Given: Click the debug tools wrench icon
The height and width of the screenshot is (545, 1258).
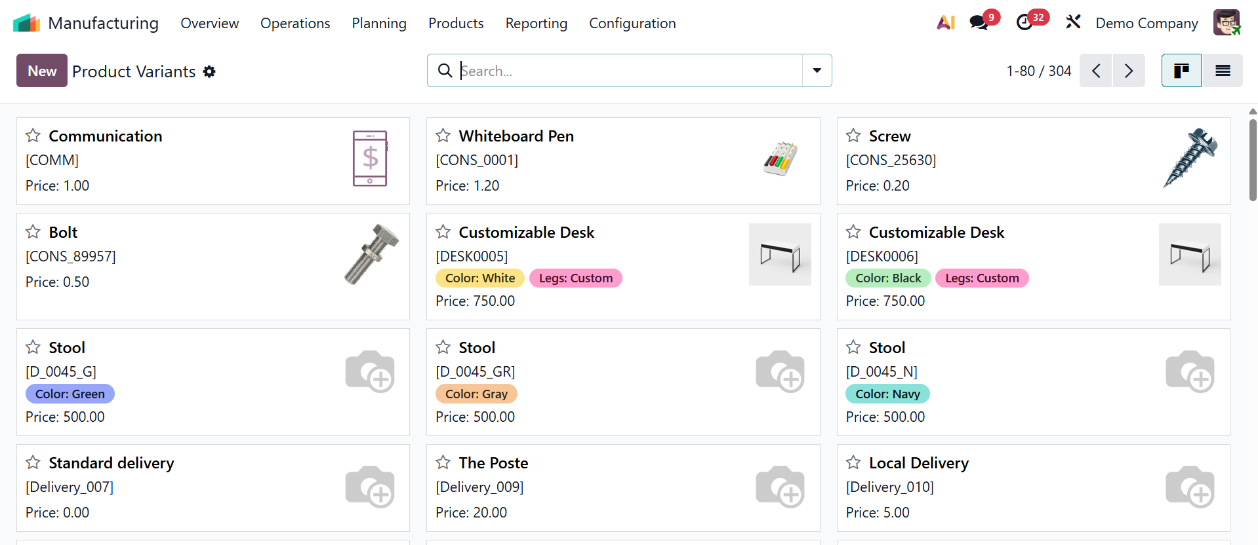Looking at the screenshot, I should click(1073, 23).
